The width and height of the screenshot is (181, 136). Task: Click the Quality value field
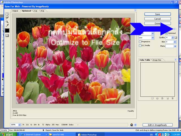tap(169, 38)
